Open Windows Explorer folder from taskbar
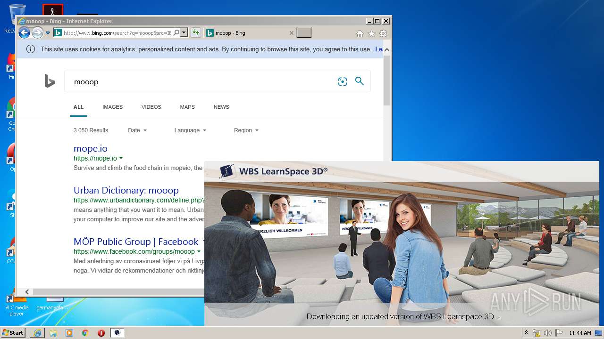 53,333
